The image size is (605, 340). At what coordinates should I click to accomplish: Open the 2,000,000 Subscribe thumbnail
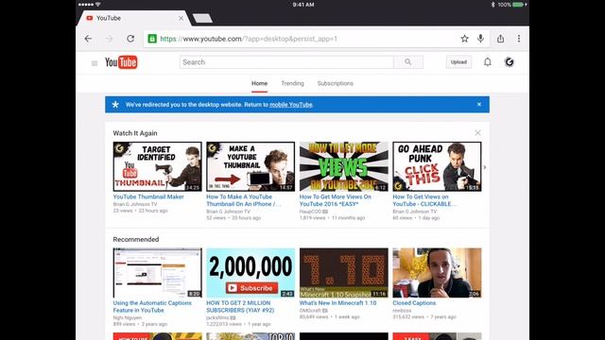251,273
